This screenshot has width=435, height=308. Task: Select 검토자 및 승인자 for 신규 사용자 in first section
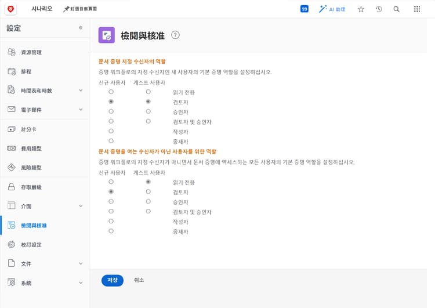[x=111, y=121]
